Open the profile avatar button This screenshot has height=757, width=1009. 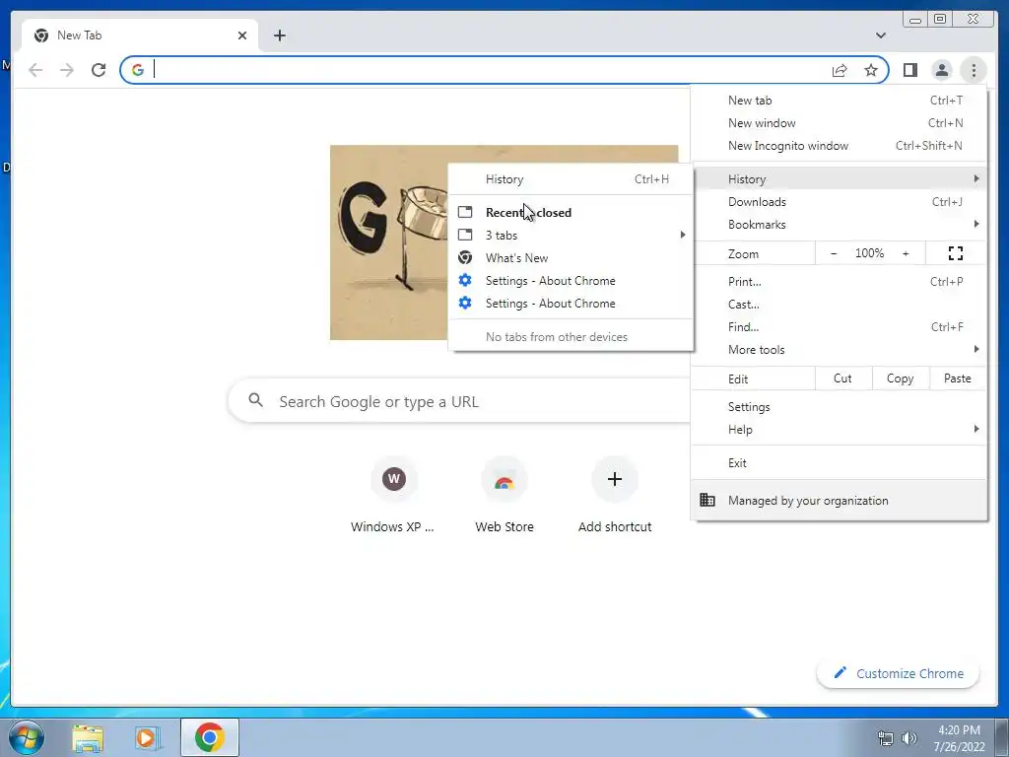coord(941,70)
